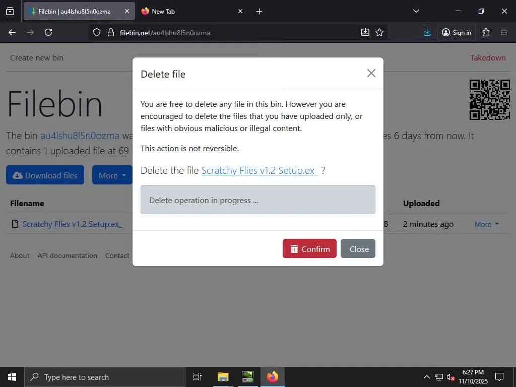Open Scratchy Flies v1.2 Setup.ex_ in file table

coord(72,224)
